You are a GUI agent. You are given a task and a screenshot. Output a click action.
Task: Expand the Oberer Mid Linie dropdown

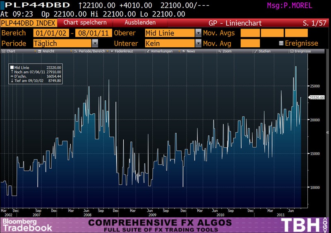(198, 33)
